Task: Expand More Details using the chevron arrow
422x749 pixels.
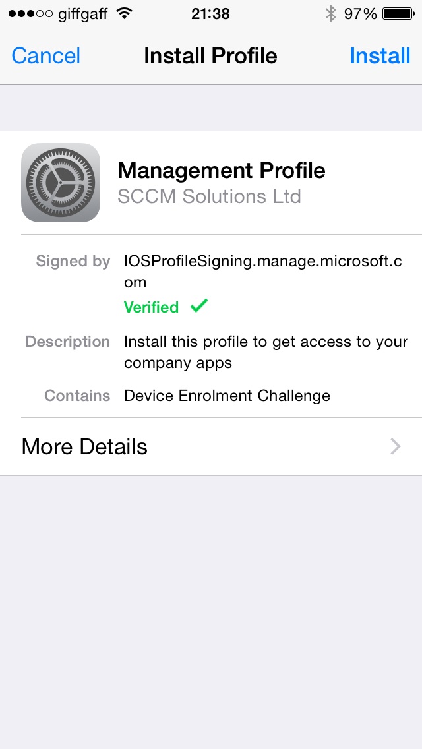Action: point(396,447)
